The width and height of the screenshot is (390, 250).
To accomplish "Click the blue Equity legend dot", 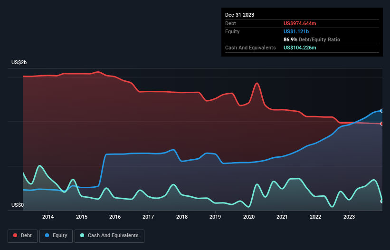I will (x=47, y=235).
